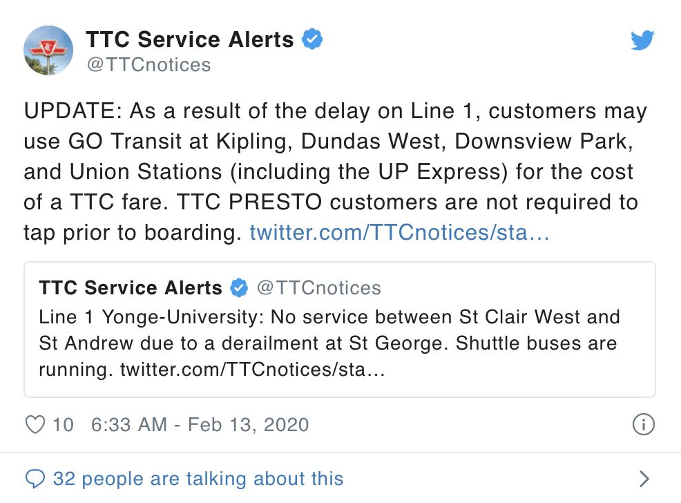Screen dimensions: 681x503
Task: Expand the conversation with the right chevron
Action: click(x=644, y=478)
